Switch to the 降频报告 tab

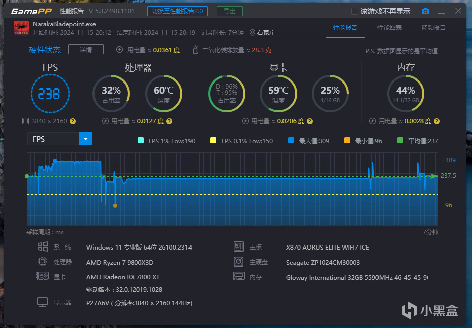(433, 27)
